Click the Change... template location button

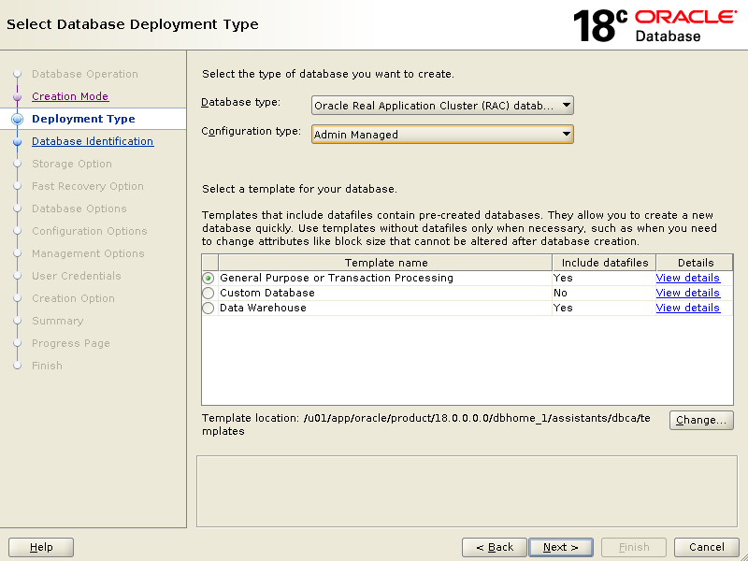pos(701,420)
